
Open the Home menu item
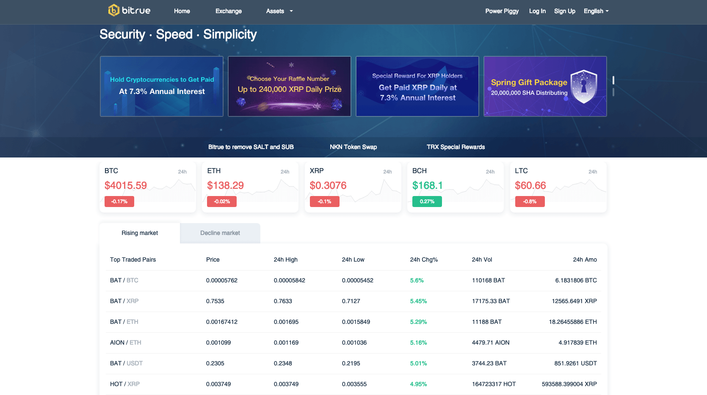pyautogui.click(x=182, y=11)
